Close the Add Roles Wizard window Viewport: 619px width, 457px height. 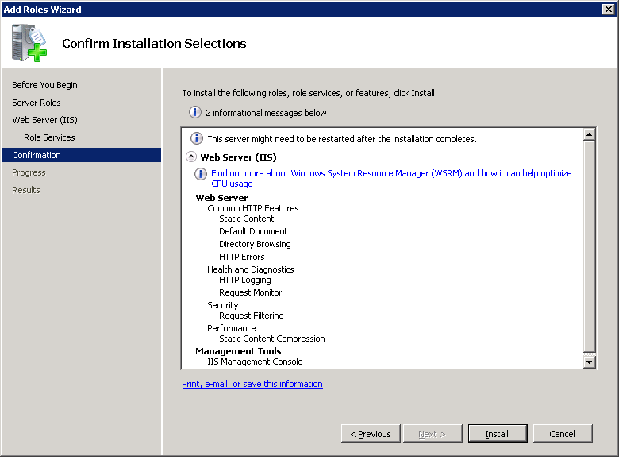point(608,9)
